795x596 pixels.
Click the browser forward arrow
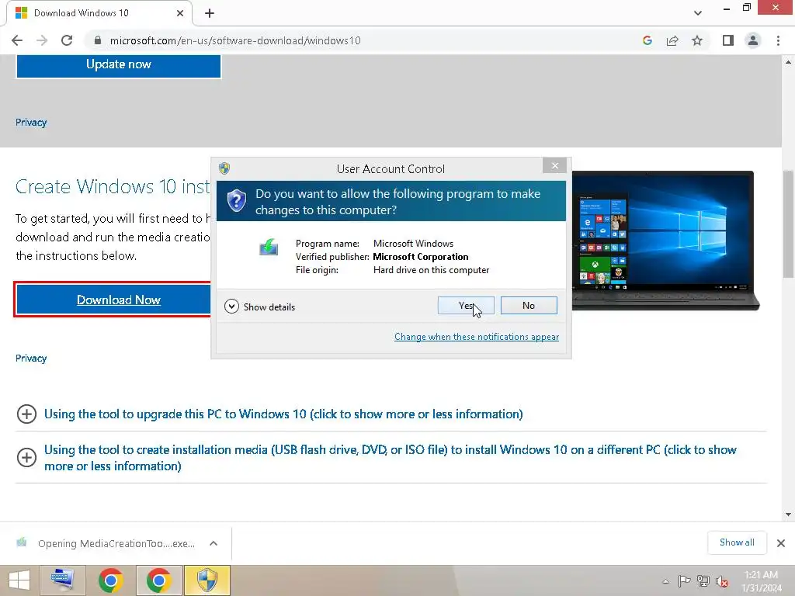(x=42, y=40)
